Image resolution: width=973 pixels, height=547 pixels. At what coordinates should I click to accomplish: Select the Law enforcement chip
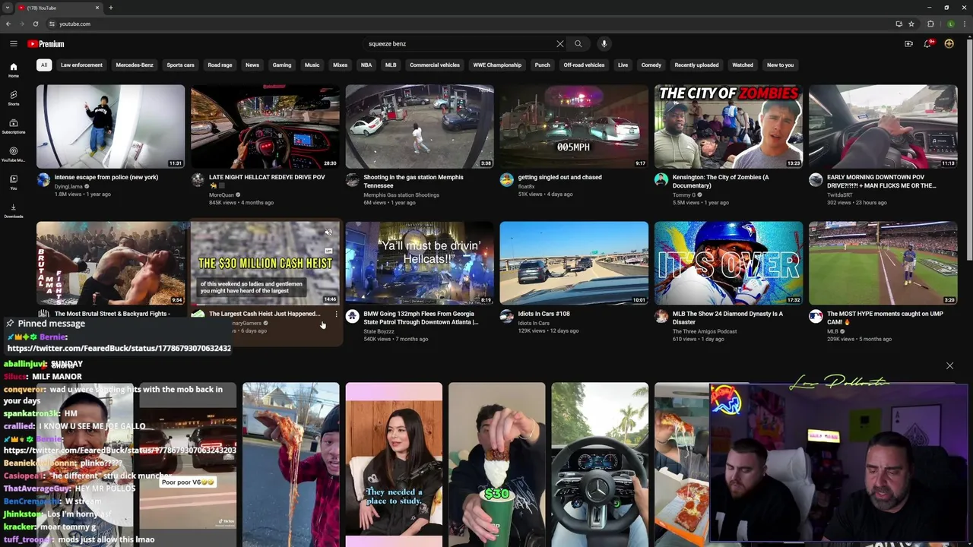click(81, 65)
